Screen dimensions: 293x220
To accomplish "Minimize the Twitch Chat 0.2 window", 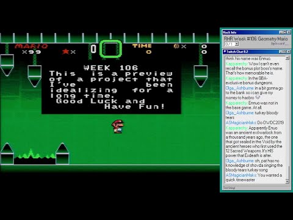I will [281, 52].
